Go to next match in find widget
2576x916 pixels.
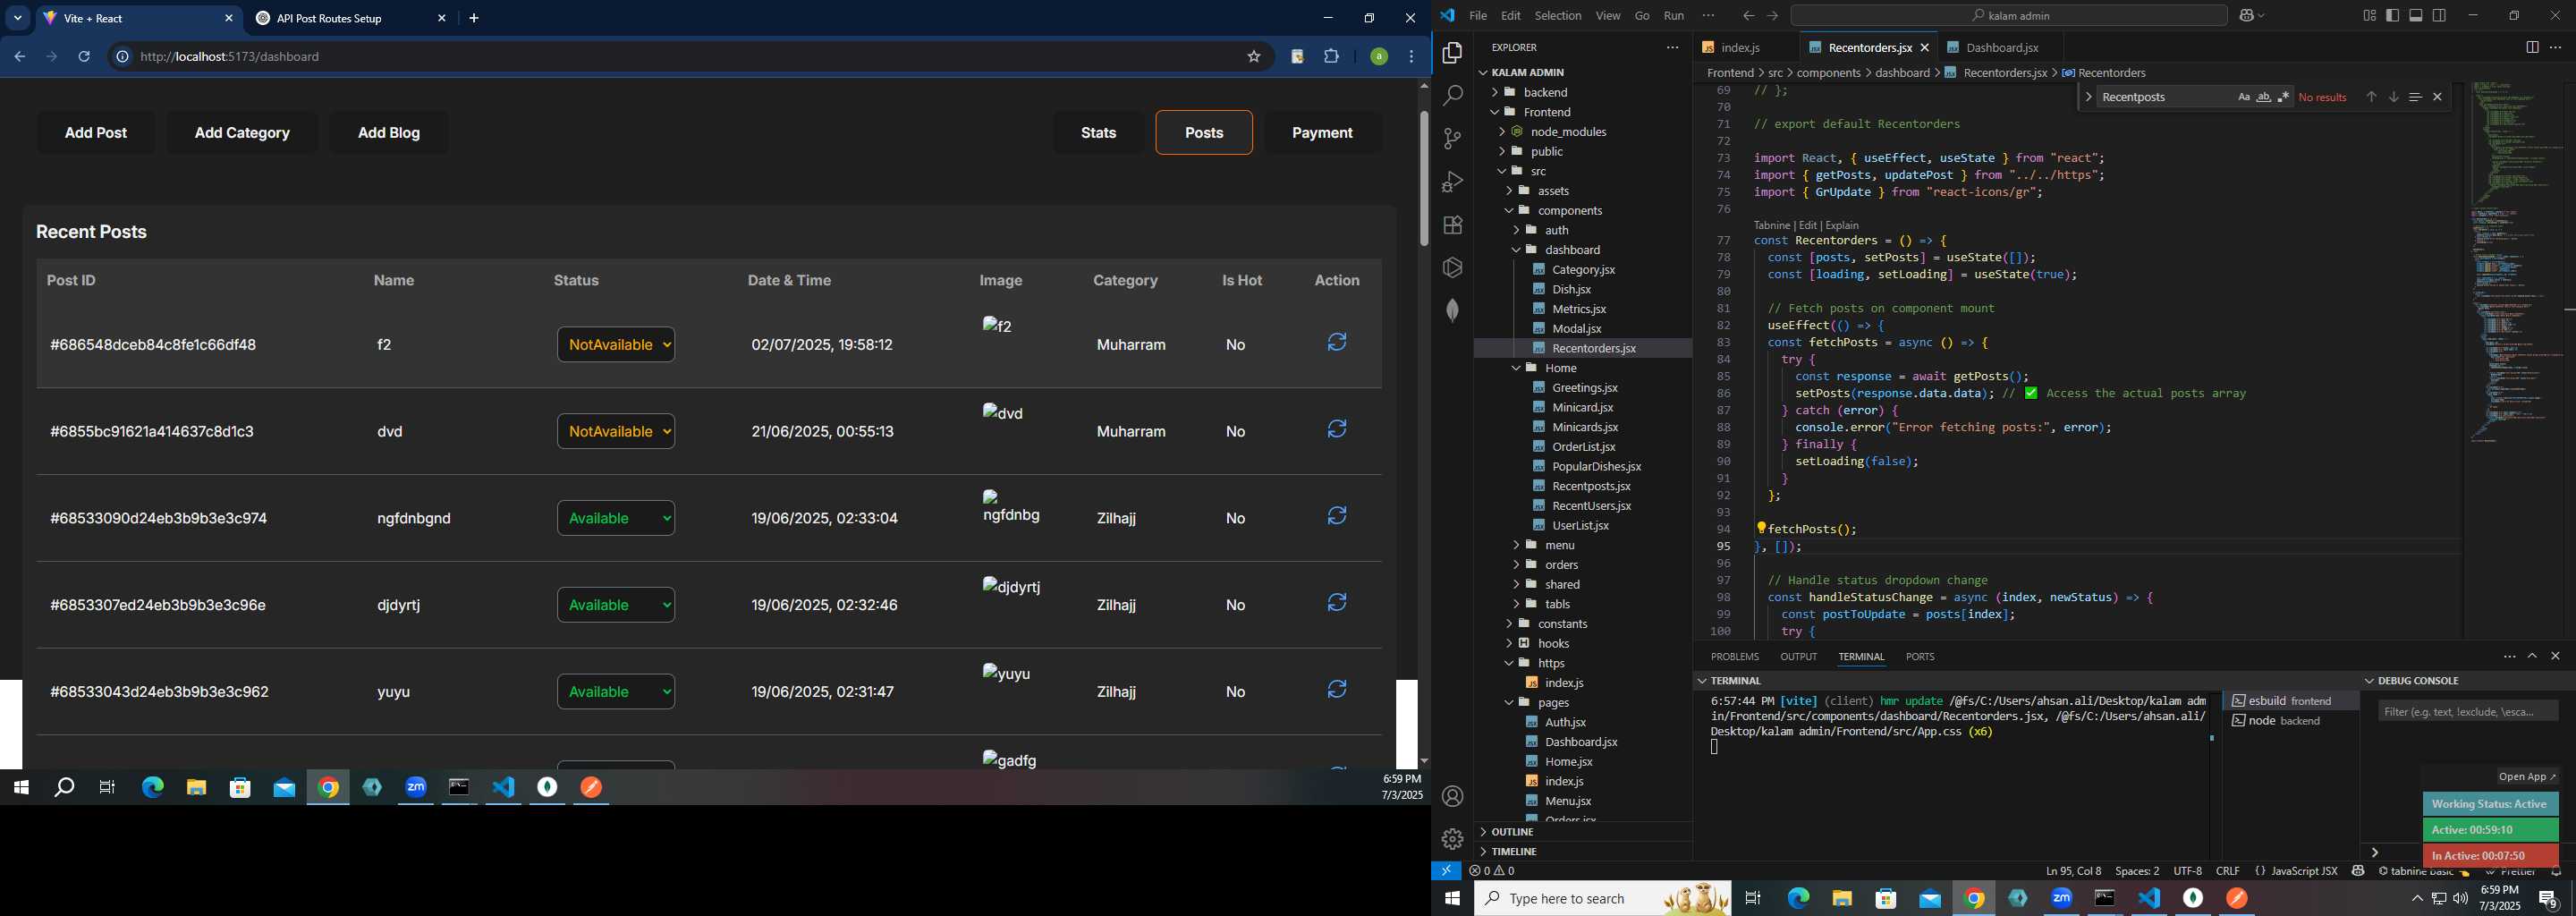2393,97
